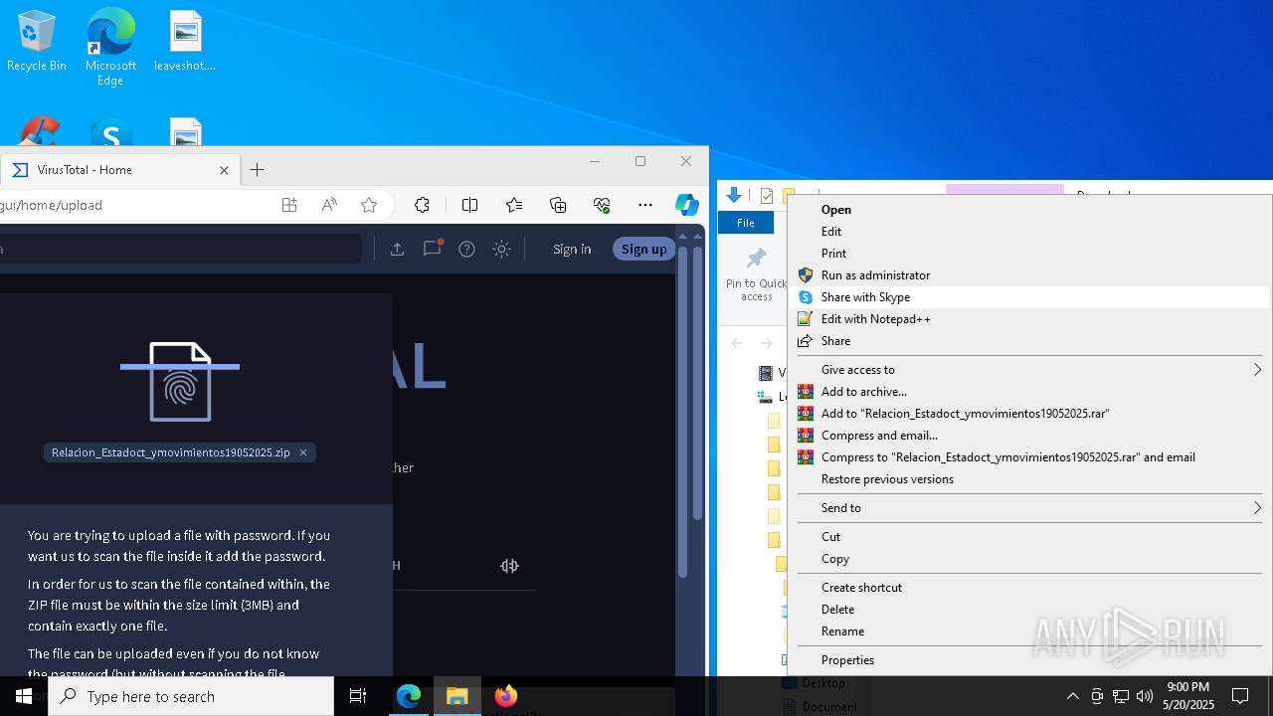Click the Explorer Properties checkmark toolbar icon

[766, 196]
